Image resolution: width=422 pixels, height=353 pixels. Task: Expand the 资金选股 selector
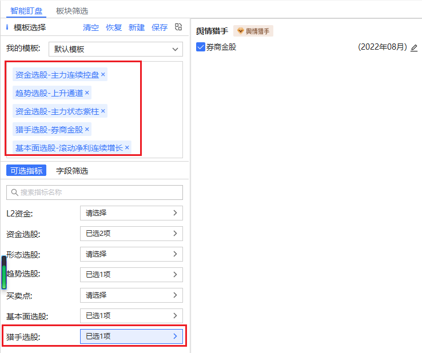[x=132, y=234]
